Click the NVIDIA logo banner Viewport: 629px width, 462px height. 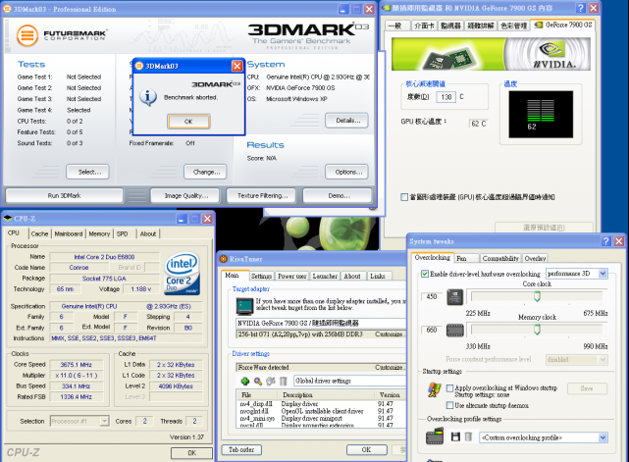[491, 54]
